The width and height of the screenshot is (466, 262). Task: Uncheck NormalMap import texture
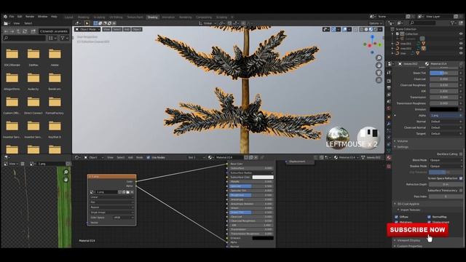coord(429,217)
